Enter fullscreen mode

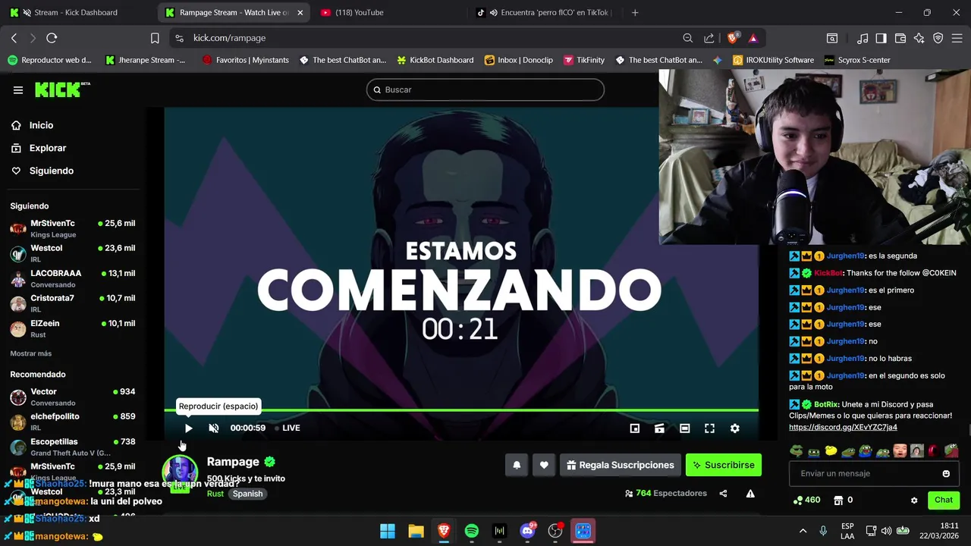point(709,428)
